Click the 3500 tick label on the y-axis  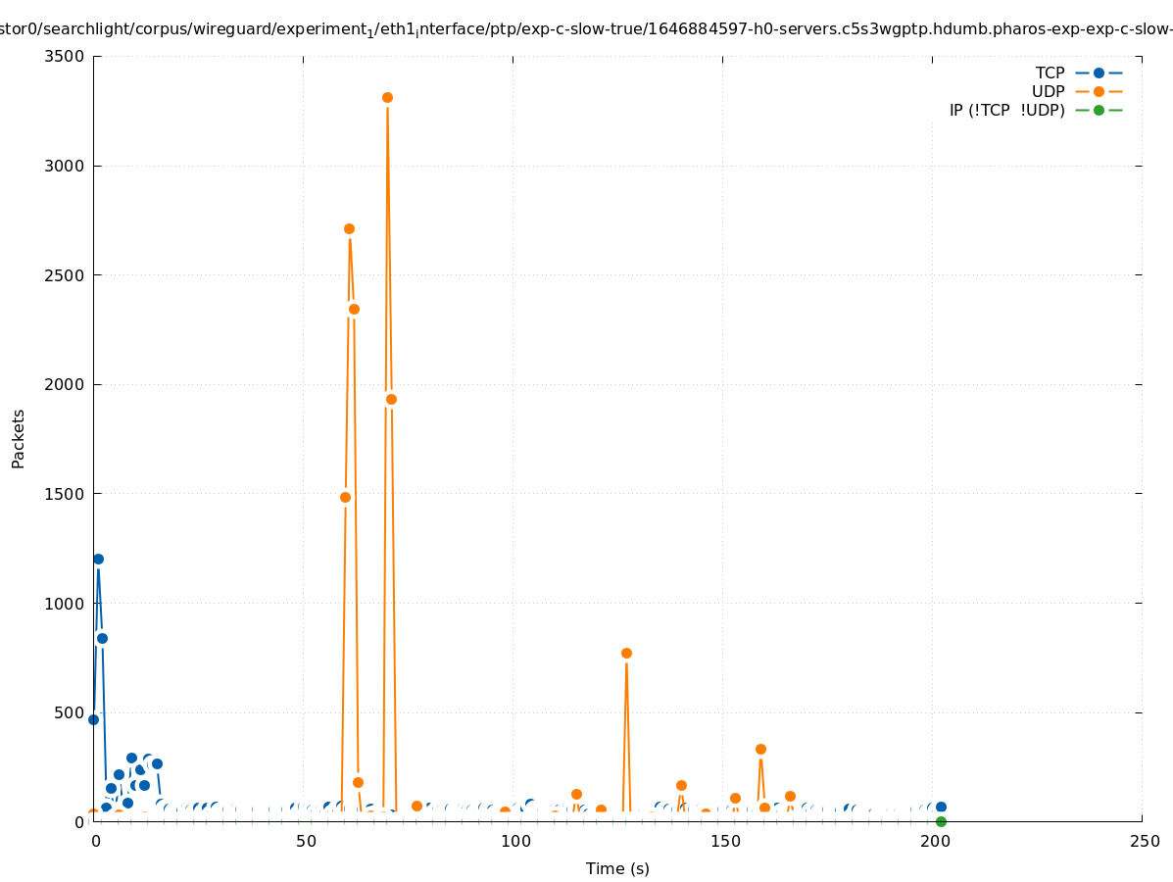pyautogui.click(x=66, y=56)
